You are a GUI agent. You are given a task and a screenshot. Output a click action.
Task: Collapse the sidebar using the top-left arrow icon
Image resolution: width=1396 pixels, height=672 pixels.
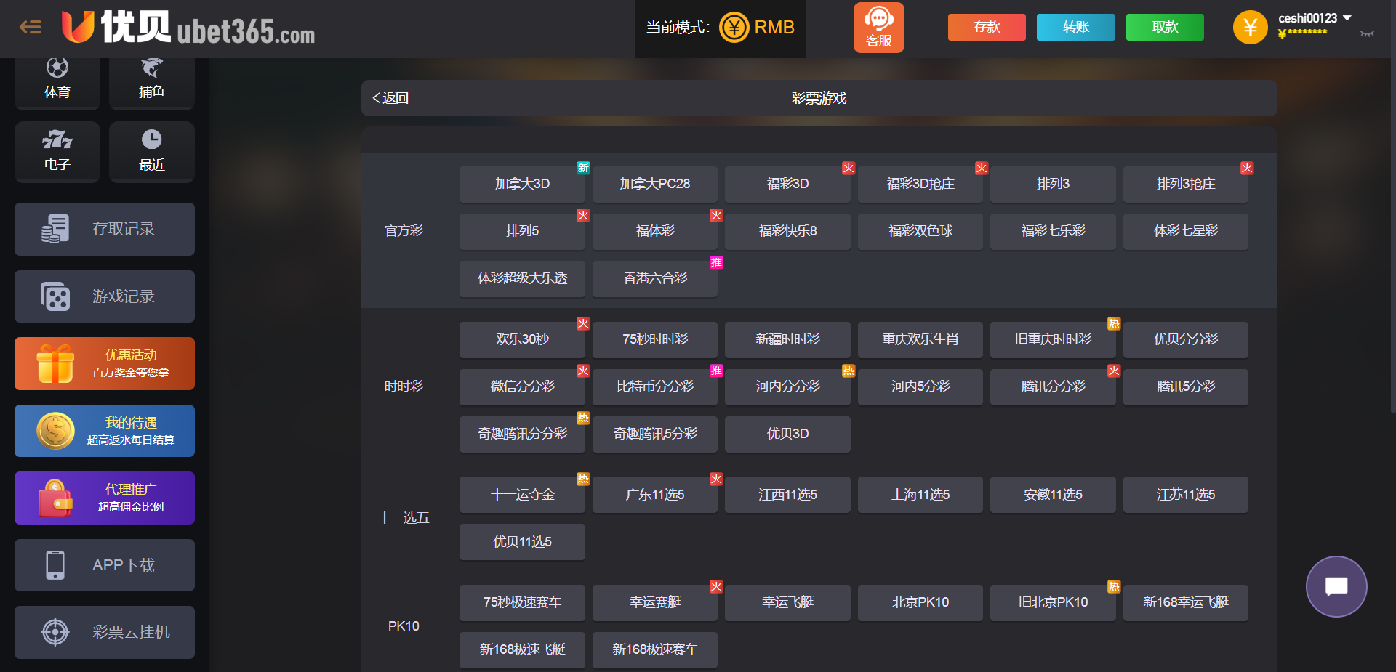(30, 28)
